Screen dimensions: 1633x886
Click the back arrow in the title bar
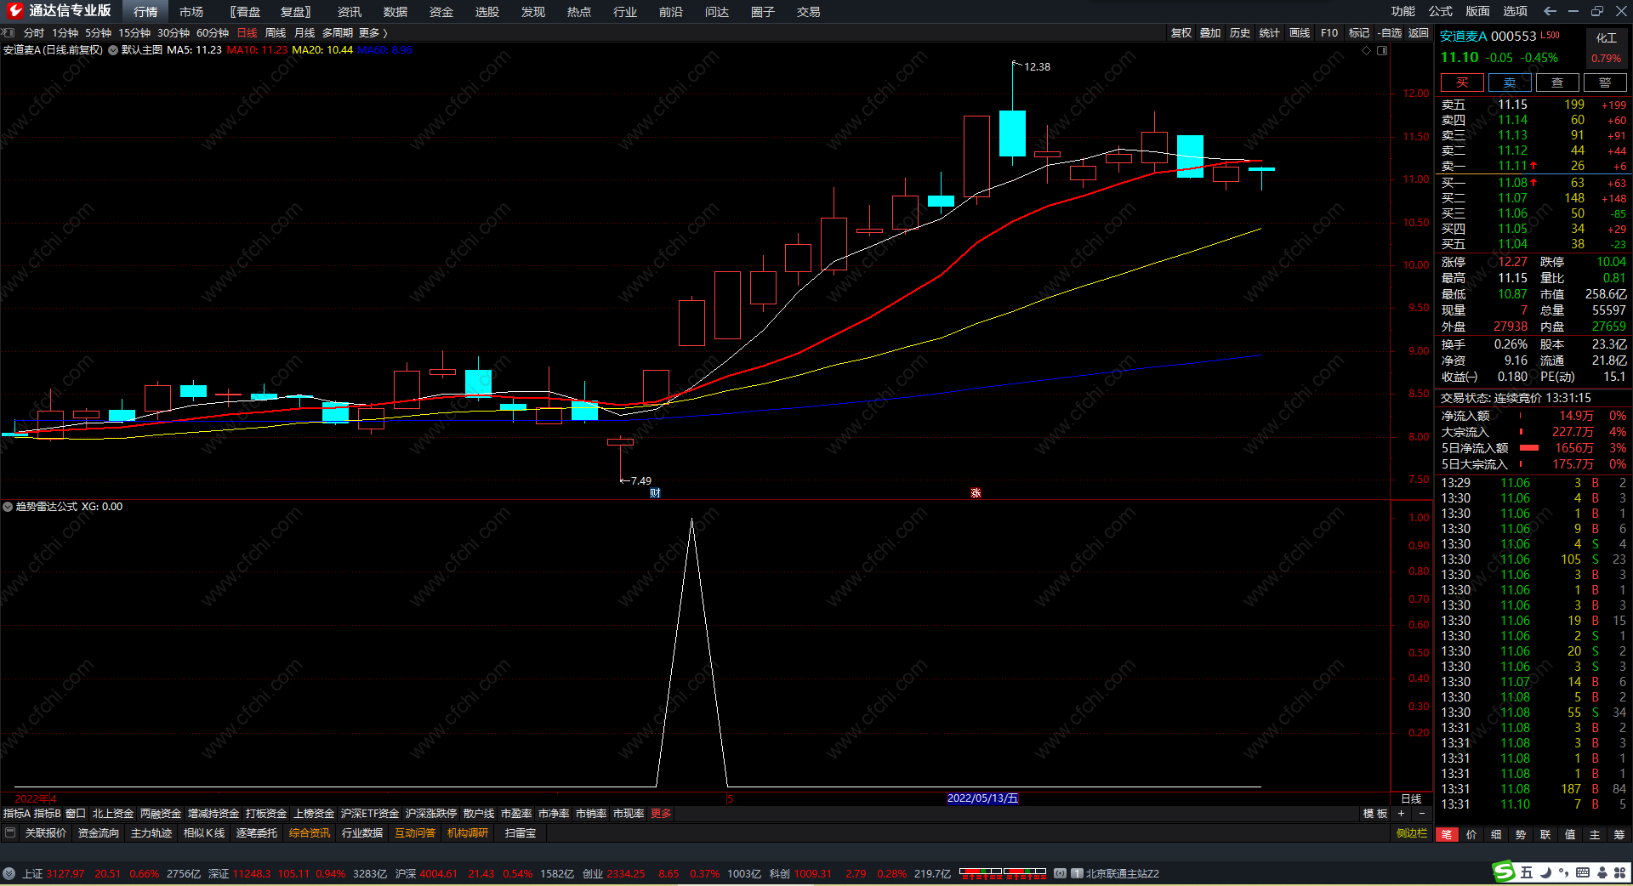pyautogui.click(x=1550, y=11)
